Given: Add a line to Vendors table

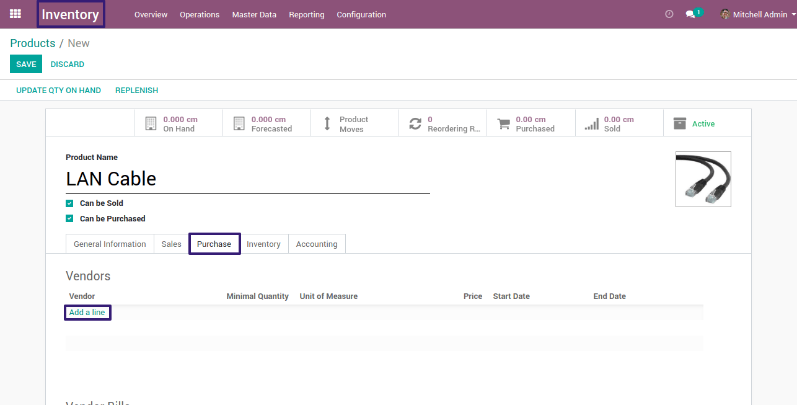Looking at the screenshot, I should pos(87,313).
